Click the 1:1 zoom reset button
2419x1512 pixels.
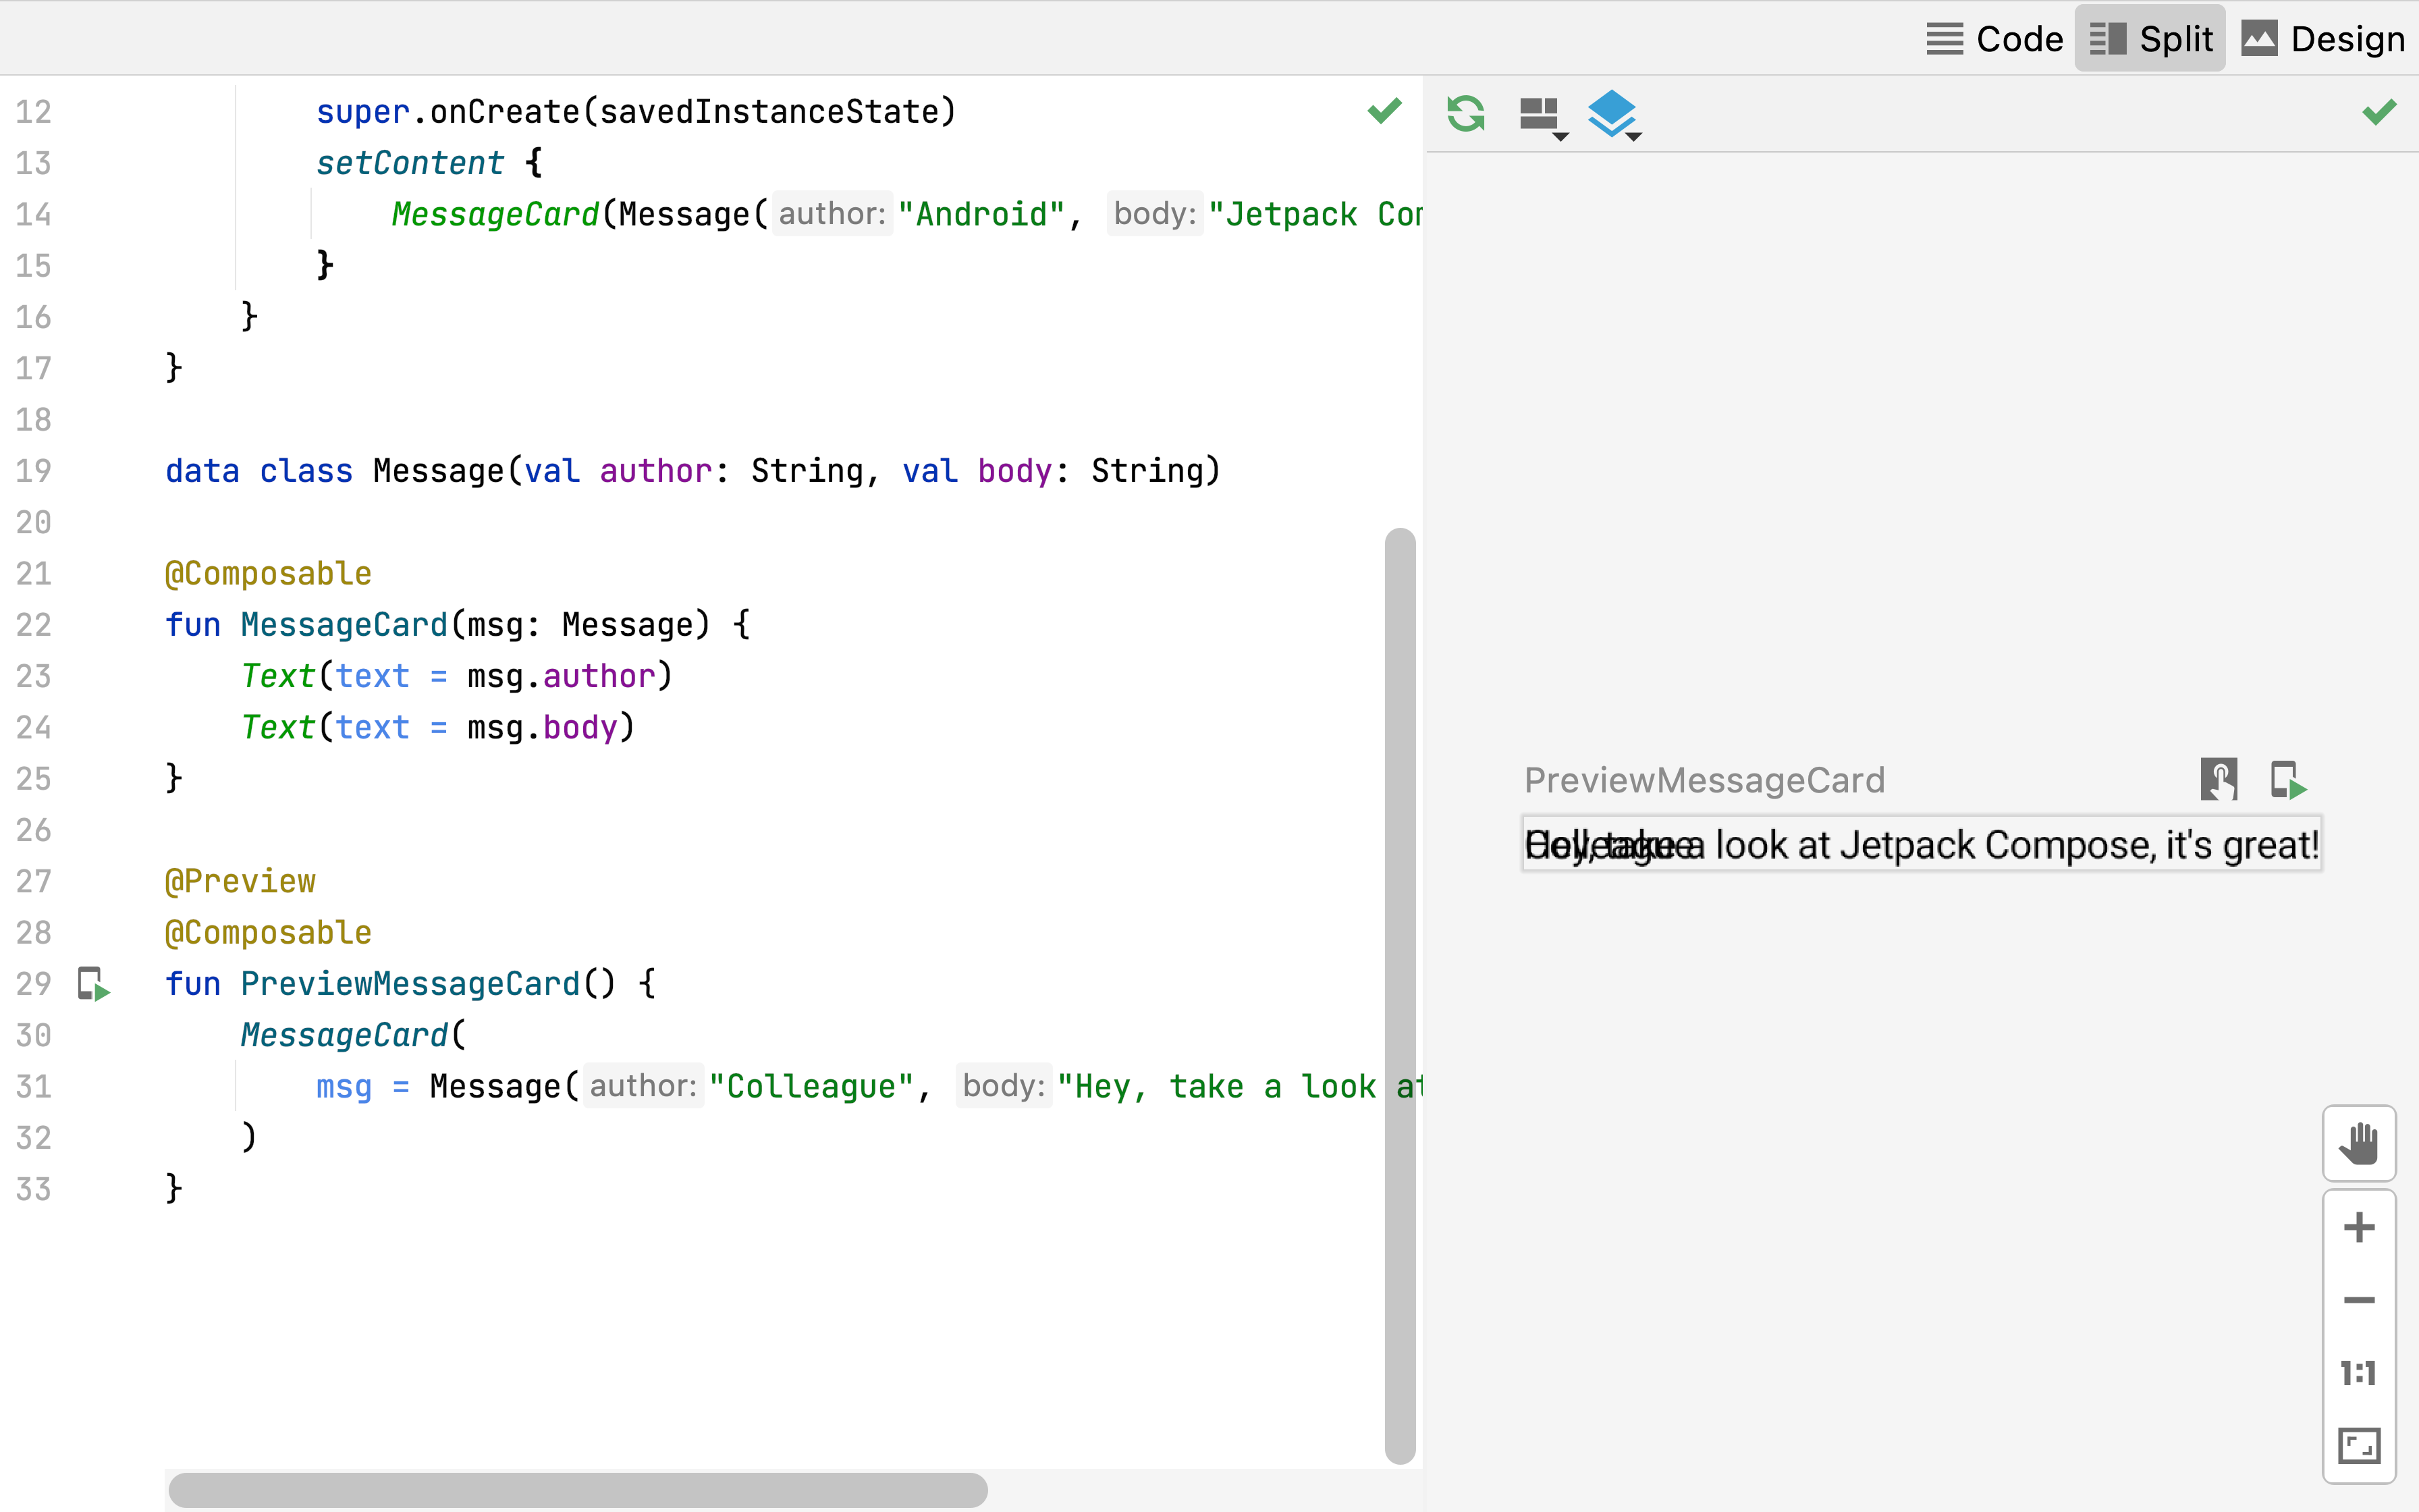(2360, 1373)
